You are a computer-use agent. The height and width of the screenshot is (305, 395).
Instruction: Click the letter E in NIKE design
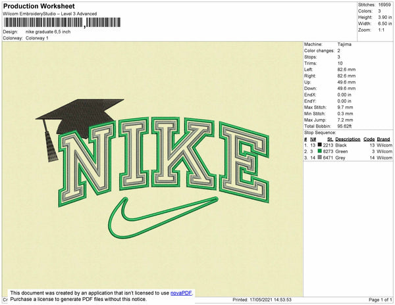(244, 162)
